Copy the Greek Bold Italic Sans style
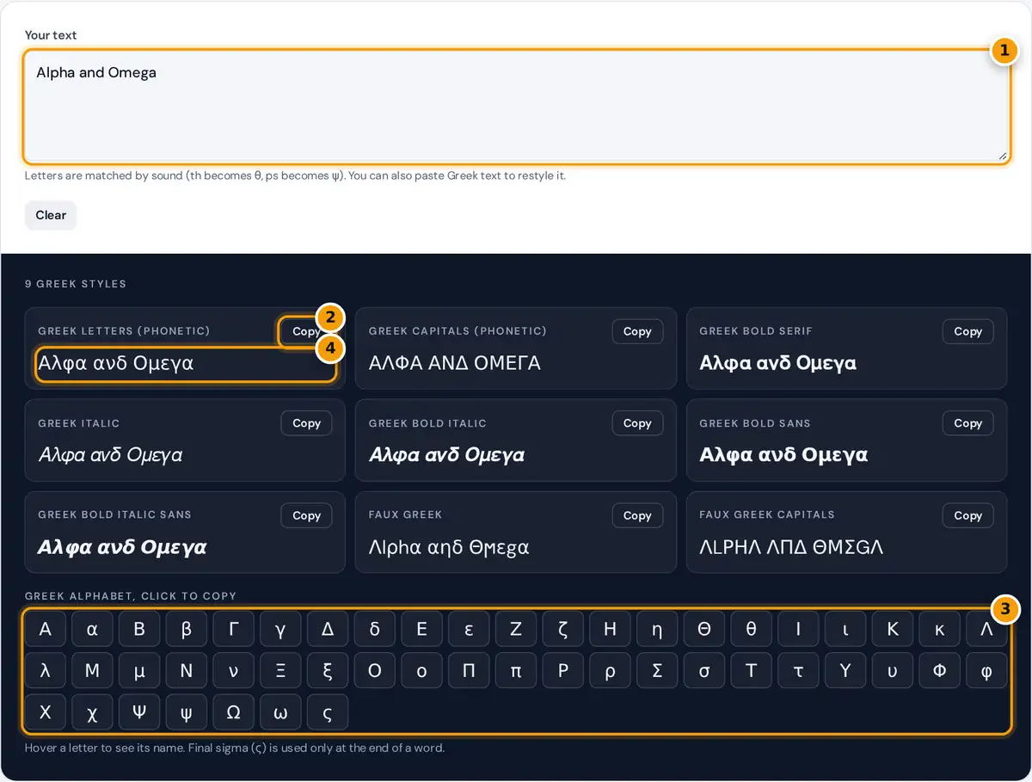Viewport: 1032px width, 782px height. click(306, 515)
